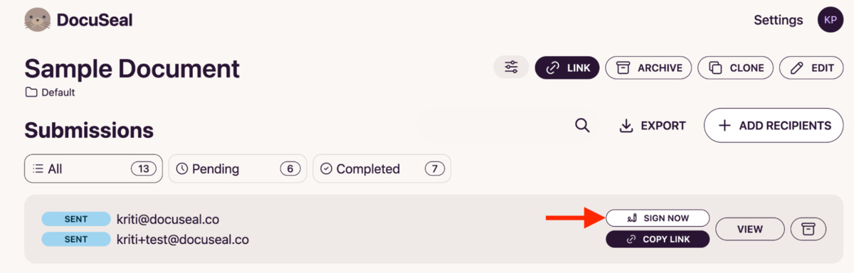The image size is (854, 273).
Task: Click the LINK button
Action: point(566,68)
